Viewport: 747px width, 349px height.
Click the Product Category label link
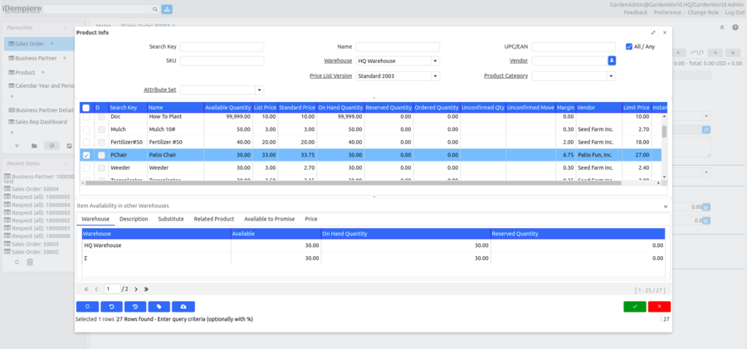pos(505,75)
